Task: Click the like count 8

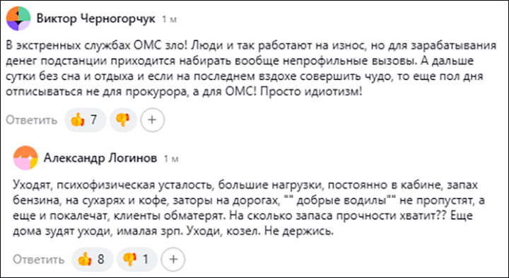Action: click(x=100, y=260)
